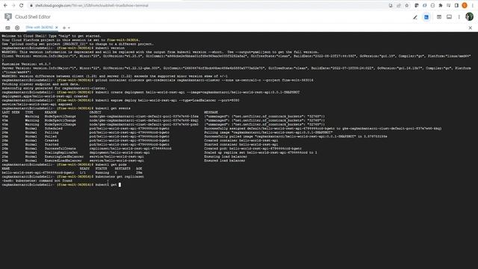478x269 pixels.
Task: Click the session display icon in Cloud Shell
Action: point(449,17)
